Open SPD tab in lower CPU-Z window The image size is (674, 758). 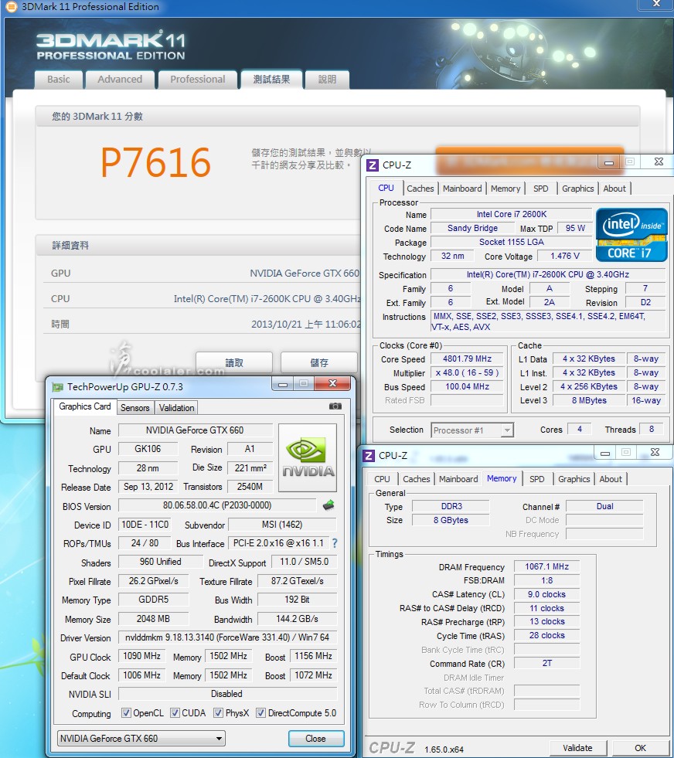click(536, 479)
